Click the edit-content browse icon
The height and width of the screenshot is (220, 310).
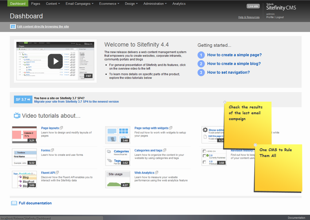[13, 27]
